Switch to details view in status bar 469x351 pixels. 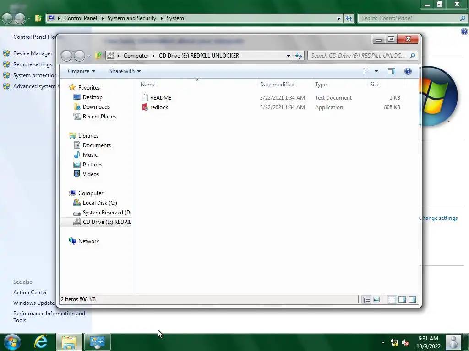[366, 299]
